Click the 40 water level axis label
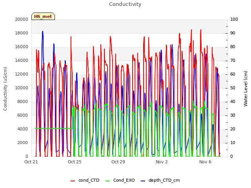This screenshot has height=188, width=251. 233,102
